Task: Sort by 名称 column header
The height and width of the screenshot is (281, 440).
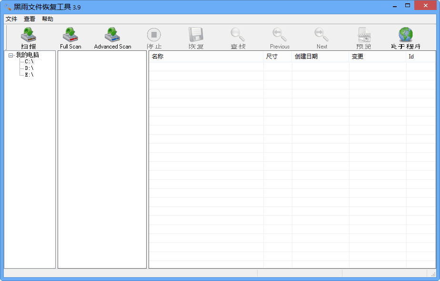Action: click(x=206, y=57)
